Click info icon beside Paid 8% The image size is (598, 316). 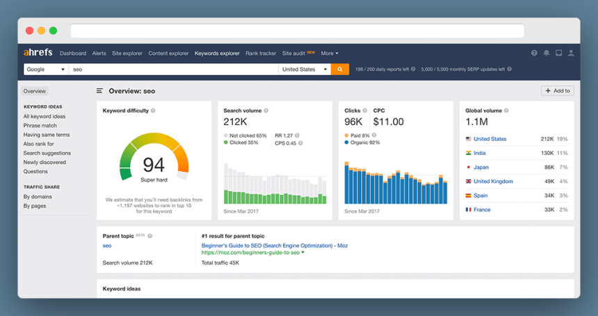(x=374, y=135)
